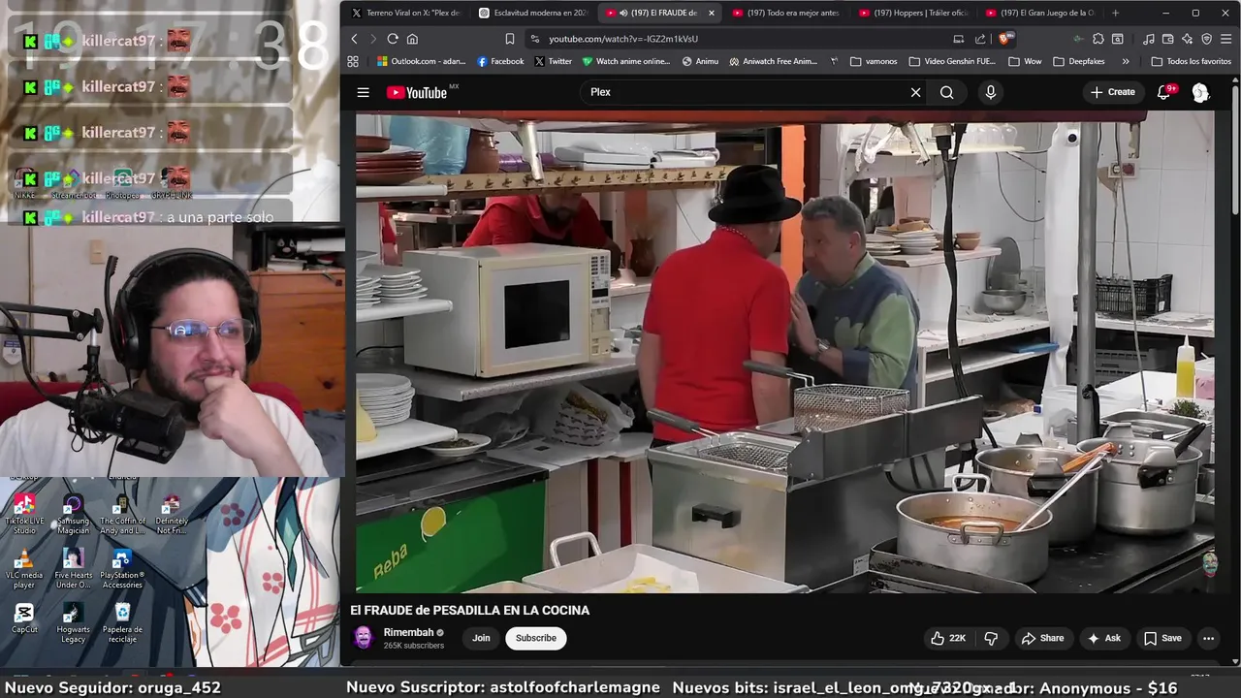Open the Animu bookmark

[x=700, y=61]
